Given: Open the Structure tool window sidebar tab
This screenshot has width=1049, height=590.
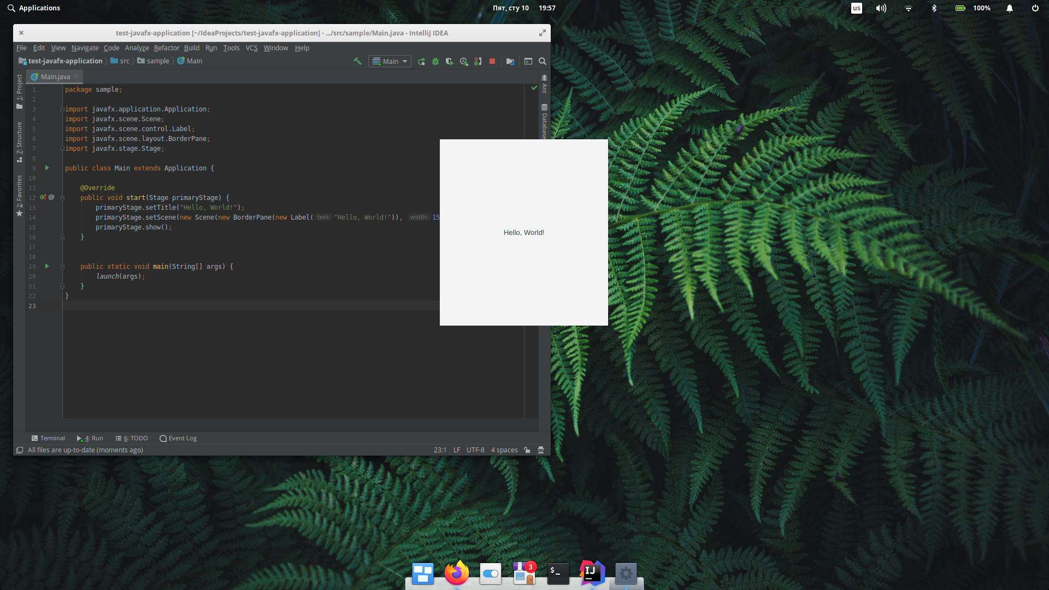Looking at the screenshot, I should [x=19, y=142].
